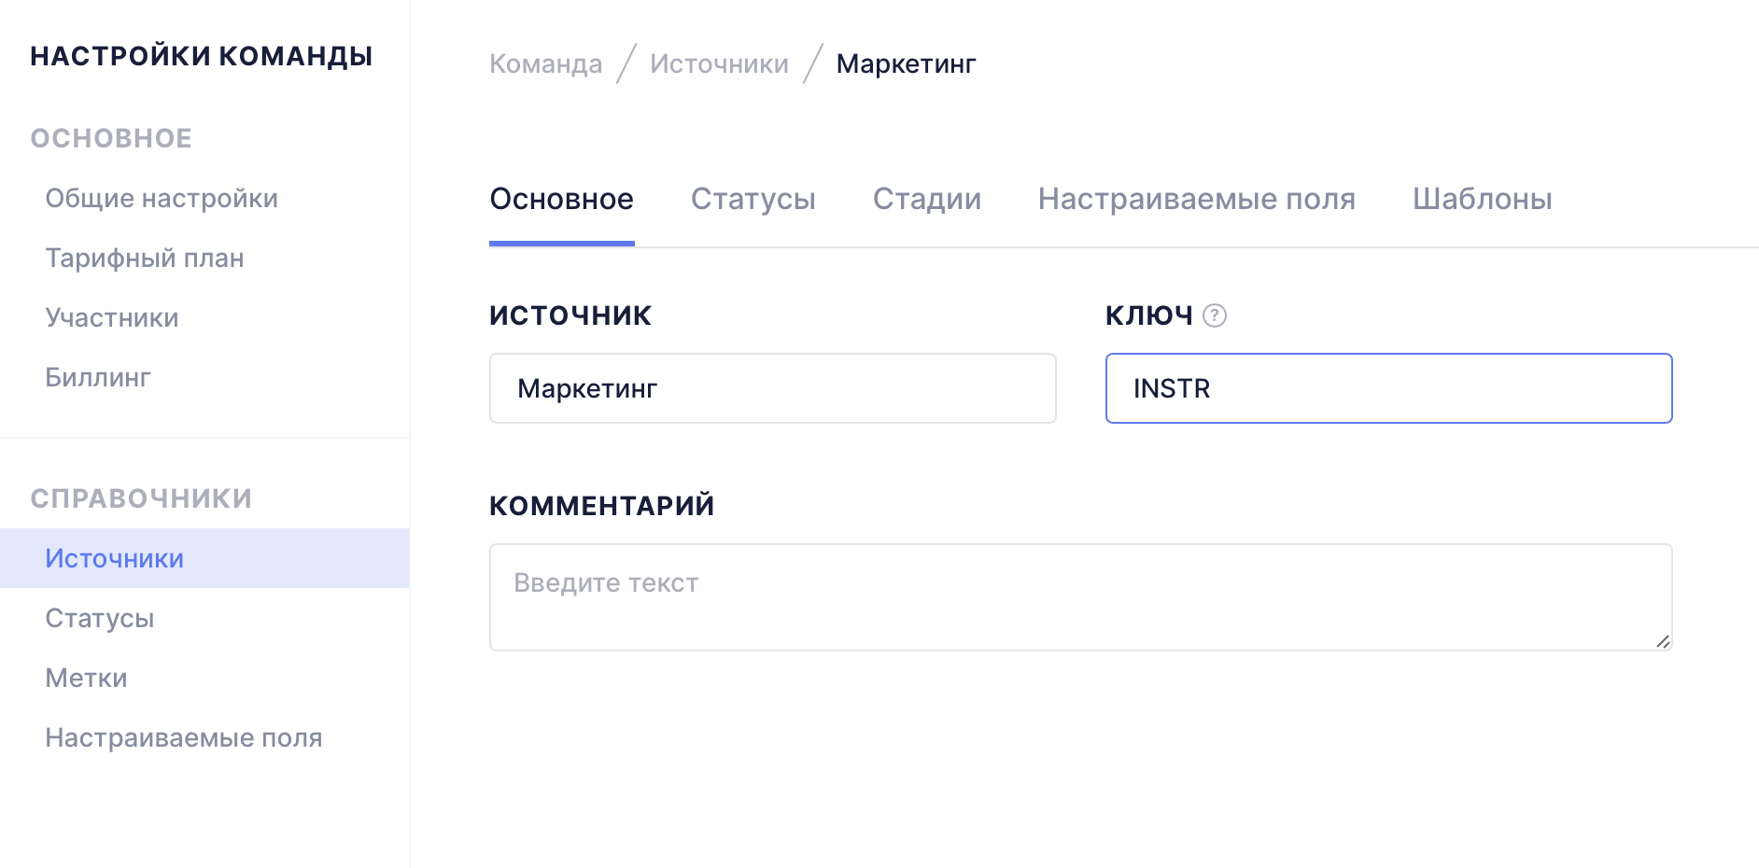Select the Настраиваемые поля tab

1196,199
